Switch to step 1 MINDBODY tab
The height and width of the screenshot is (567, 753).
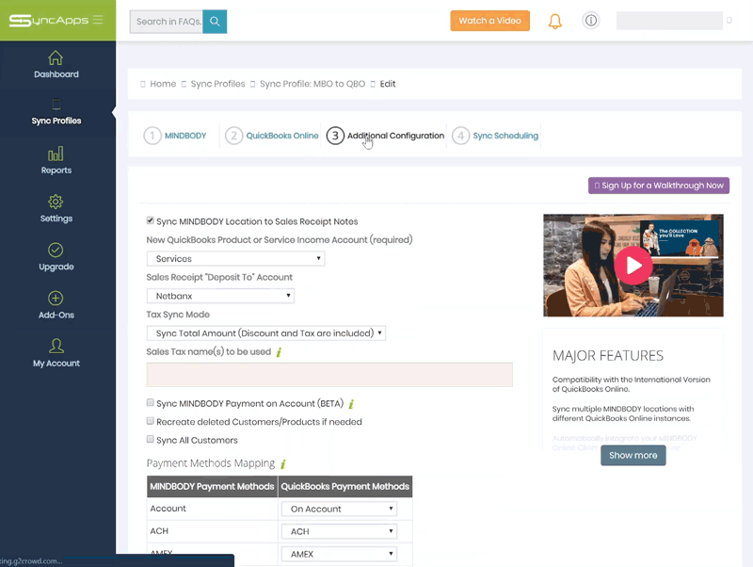175,136
